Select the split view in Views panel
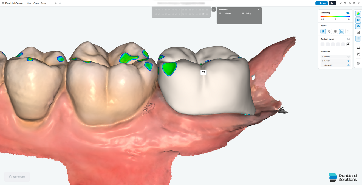The image size is (362, 185). 348,31
